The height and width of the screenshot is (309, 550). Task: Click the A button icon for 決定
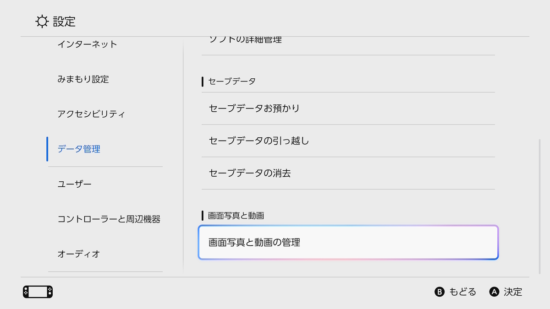click(x=494, y=292)
